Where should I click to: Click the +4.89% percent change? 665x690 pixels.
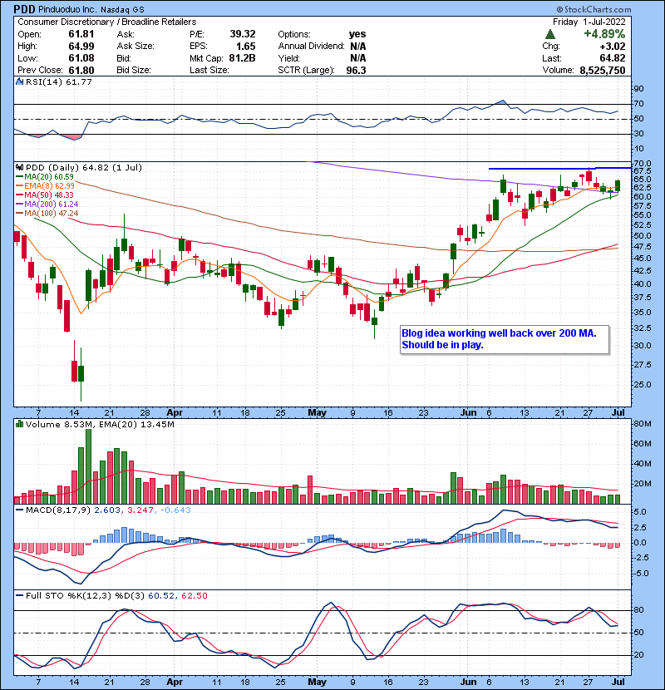click(x=604, y=34)
